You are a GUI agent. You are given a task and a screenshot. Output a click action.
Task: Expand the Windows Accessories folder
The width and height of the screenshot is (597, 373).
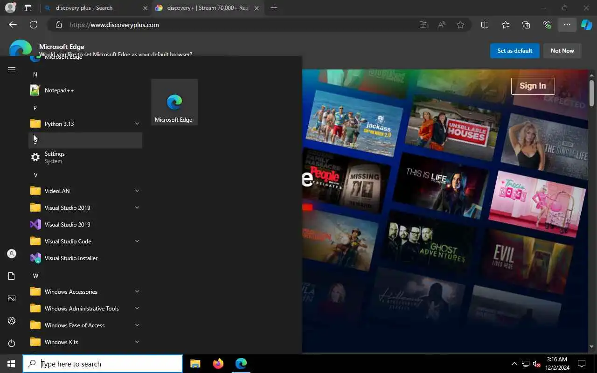[85, 291]
